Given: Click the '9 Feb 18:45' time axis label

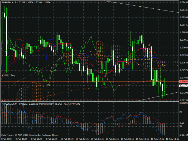Looking at the screenshot, I should point(21,139).
